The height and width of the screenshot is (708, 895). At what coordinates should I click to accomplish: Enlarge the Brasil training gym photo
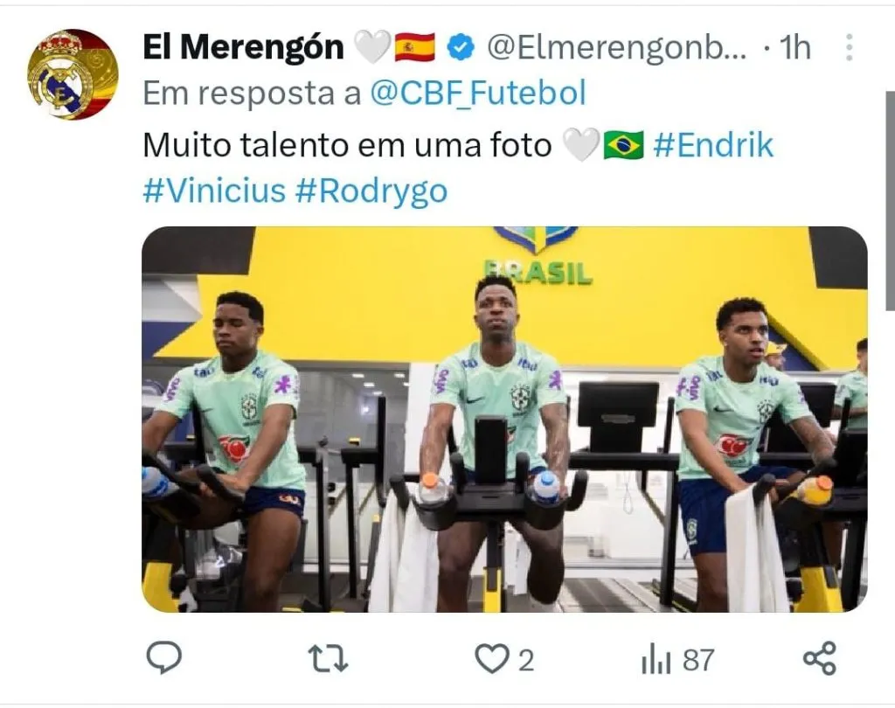(504, 420)
